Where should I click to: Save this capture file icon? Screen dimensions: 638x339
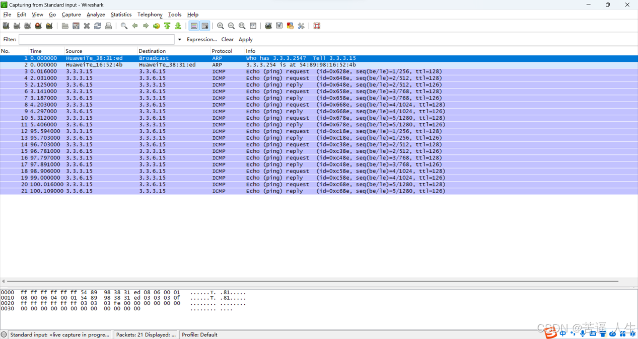coord(76,26)
